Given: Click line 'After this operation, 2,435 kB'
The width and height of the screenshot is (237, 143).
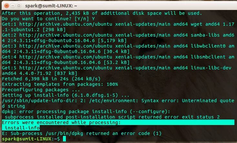Looking at the screenshot, I should (102, 13).
